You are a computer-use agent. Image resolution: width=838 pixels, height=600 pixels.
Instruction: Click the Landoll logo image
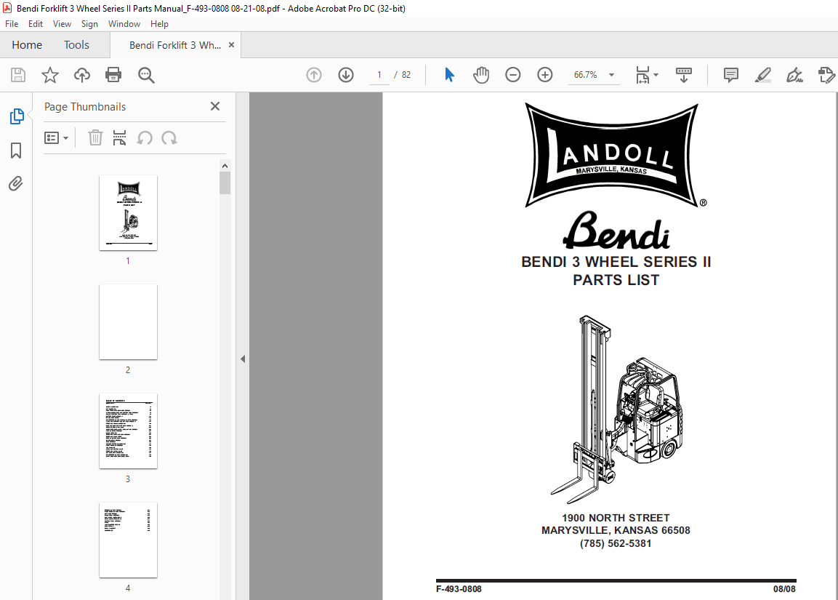(613, 155)
